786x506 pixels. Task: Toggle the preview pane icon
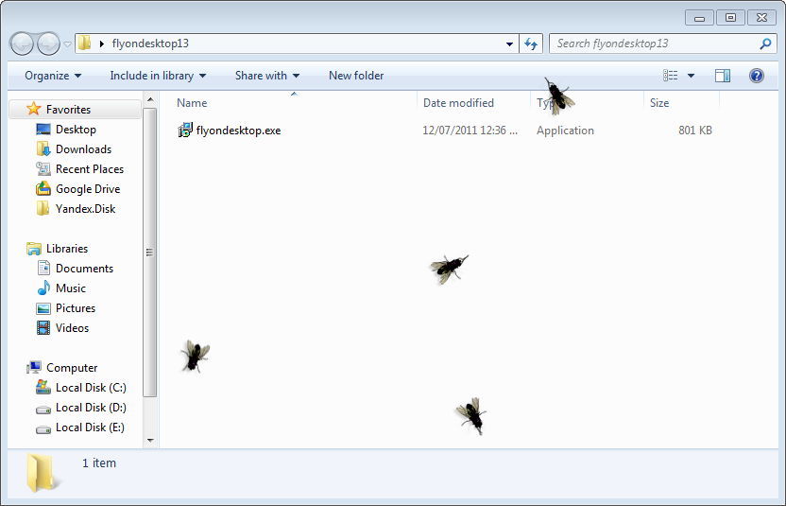coord(723,76)
